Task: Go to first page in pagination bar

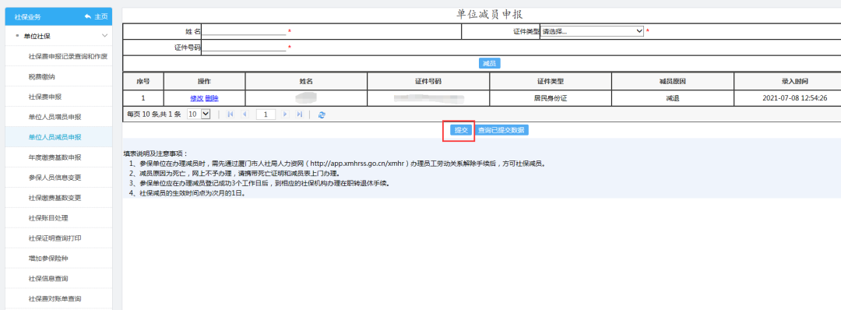Action: point(230,114)
